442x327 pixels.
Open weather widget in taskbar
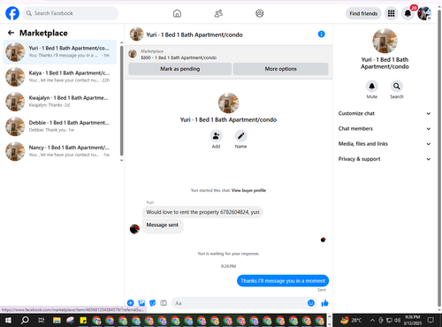[x=351, y=320]
